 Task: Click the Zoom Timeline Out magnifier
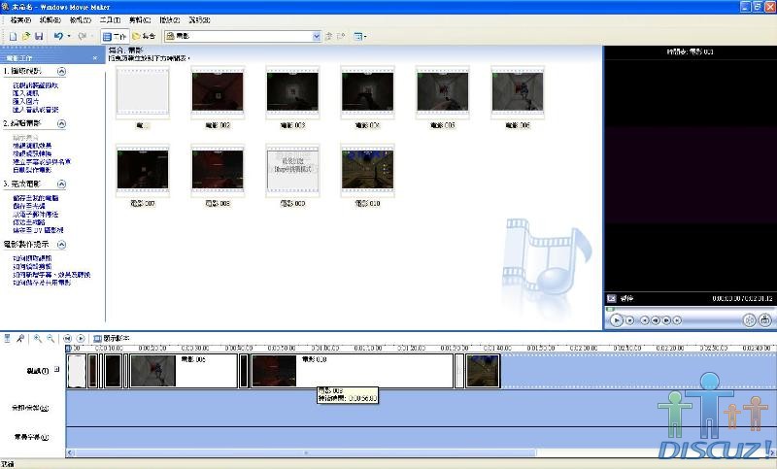[x=51, y=338]
